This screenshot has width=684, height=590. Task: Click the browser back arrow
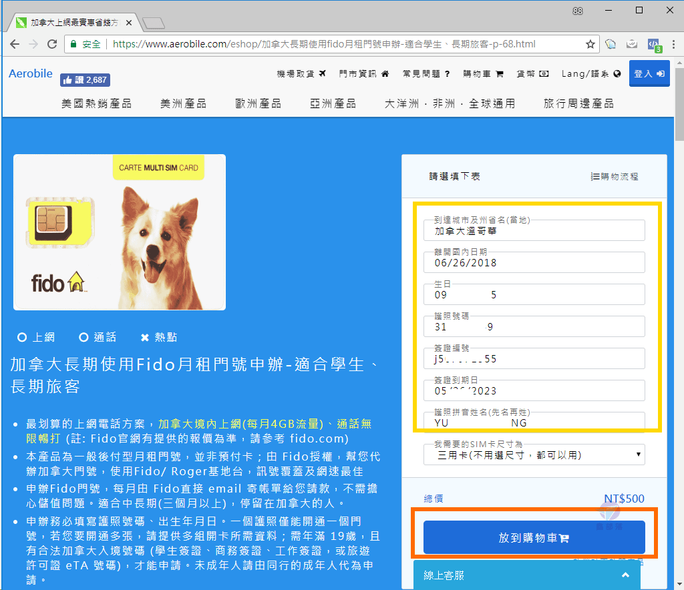[15, 44]
